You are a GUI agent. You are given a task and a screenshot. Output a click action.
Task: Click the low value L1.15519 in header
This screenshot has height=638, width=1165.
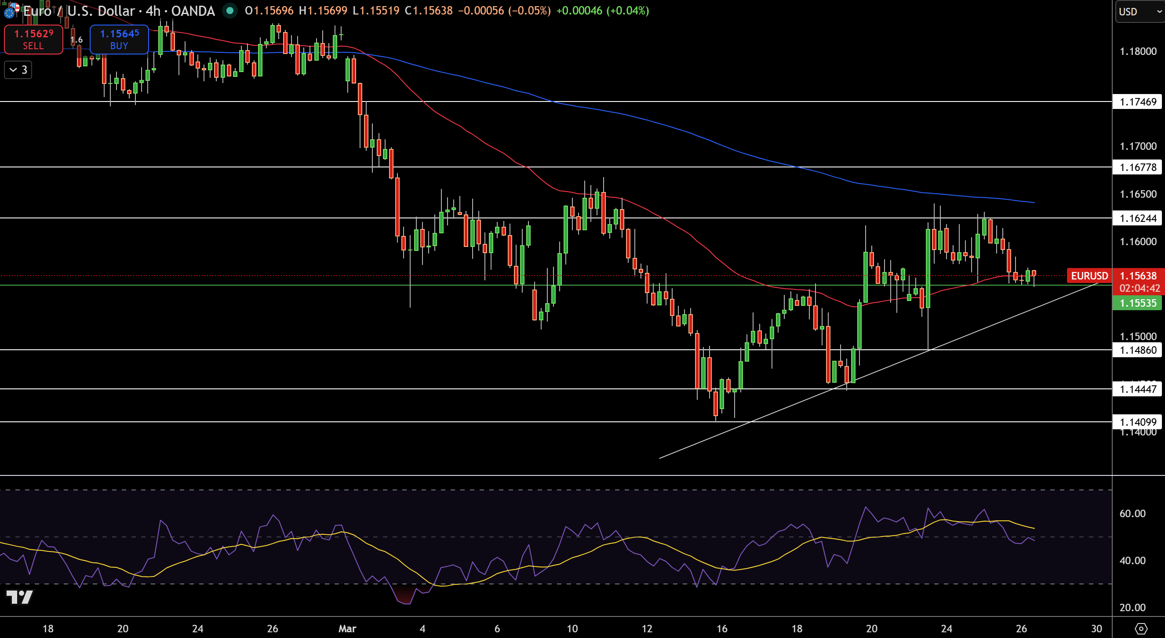[x=376, y=11]
